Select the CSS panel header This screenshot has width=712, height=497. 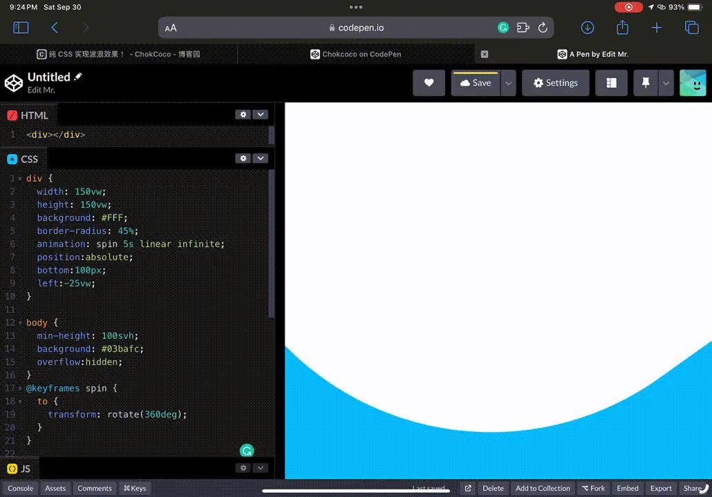23,159
